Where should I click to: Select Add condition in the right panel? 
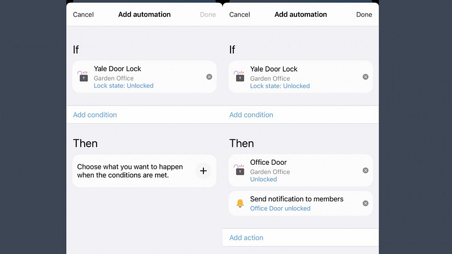[x=251, y=115]
